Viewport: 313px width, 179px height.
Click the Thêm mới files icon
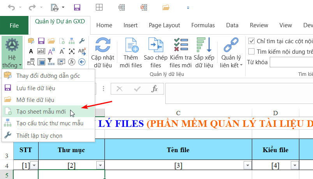coord(131,45)
